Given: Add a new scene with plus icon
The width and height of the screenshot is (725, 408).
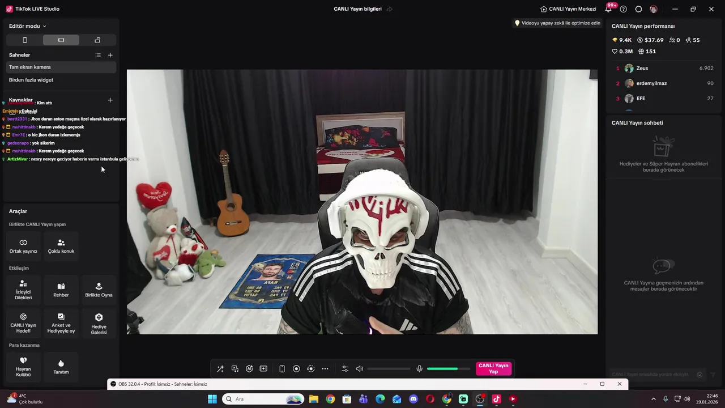Looking at the screenshot, I should (110, 55).
